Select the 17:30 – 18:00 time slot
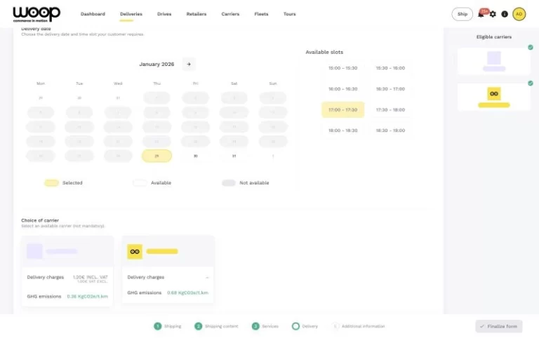This screenshot has width=539, height=338. coord(390,109)
